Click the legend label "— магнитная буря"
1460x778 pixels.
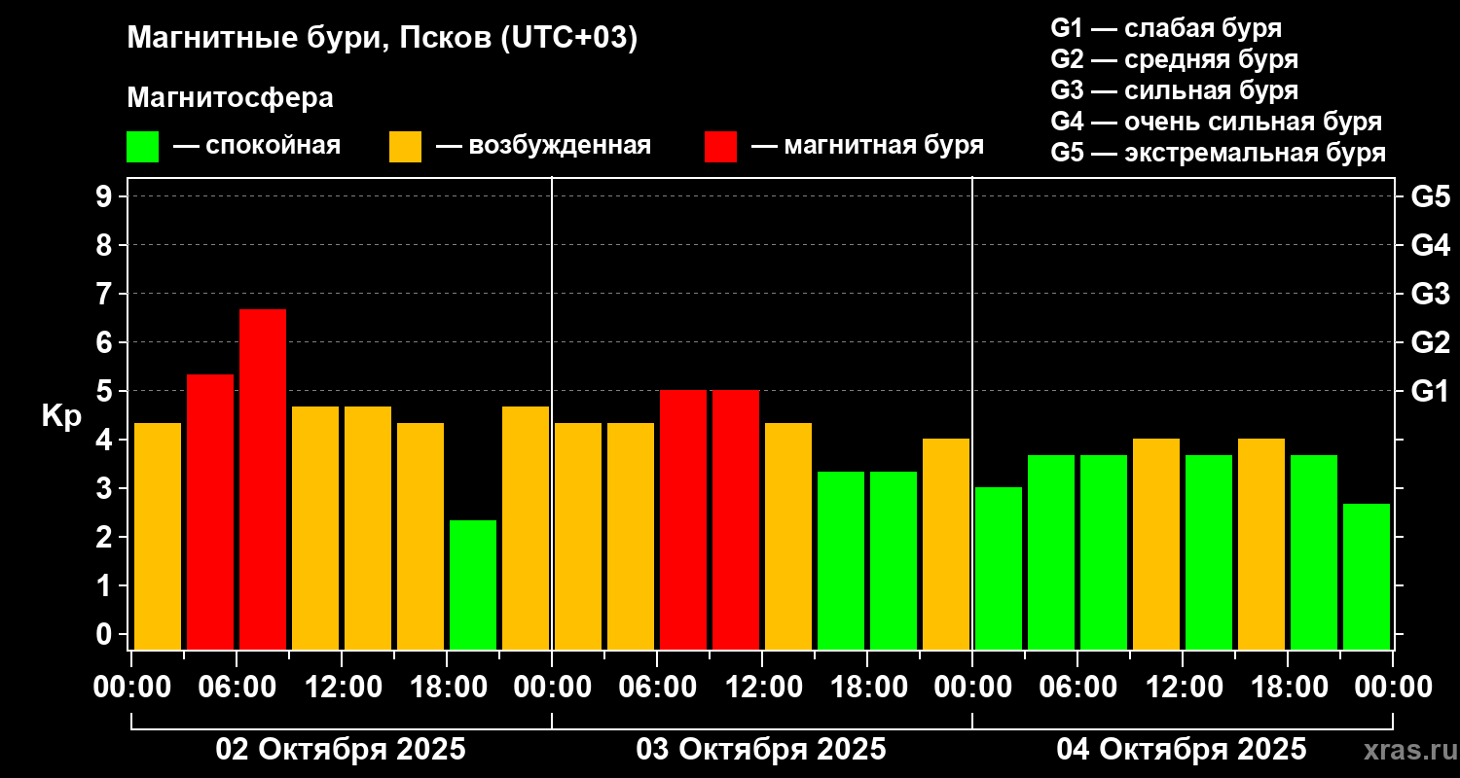coord(867,146)
